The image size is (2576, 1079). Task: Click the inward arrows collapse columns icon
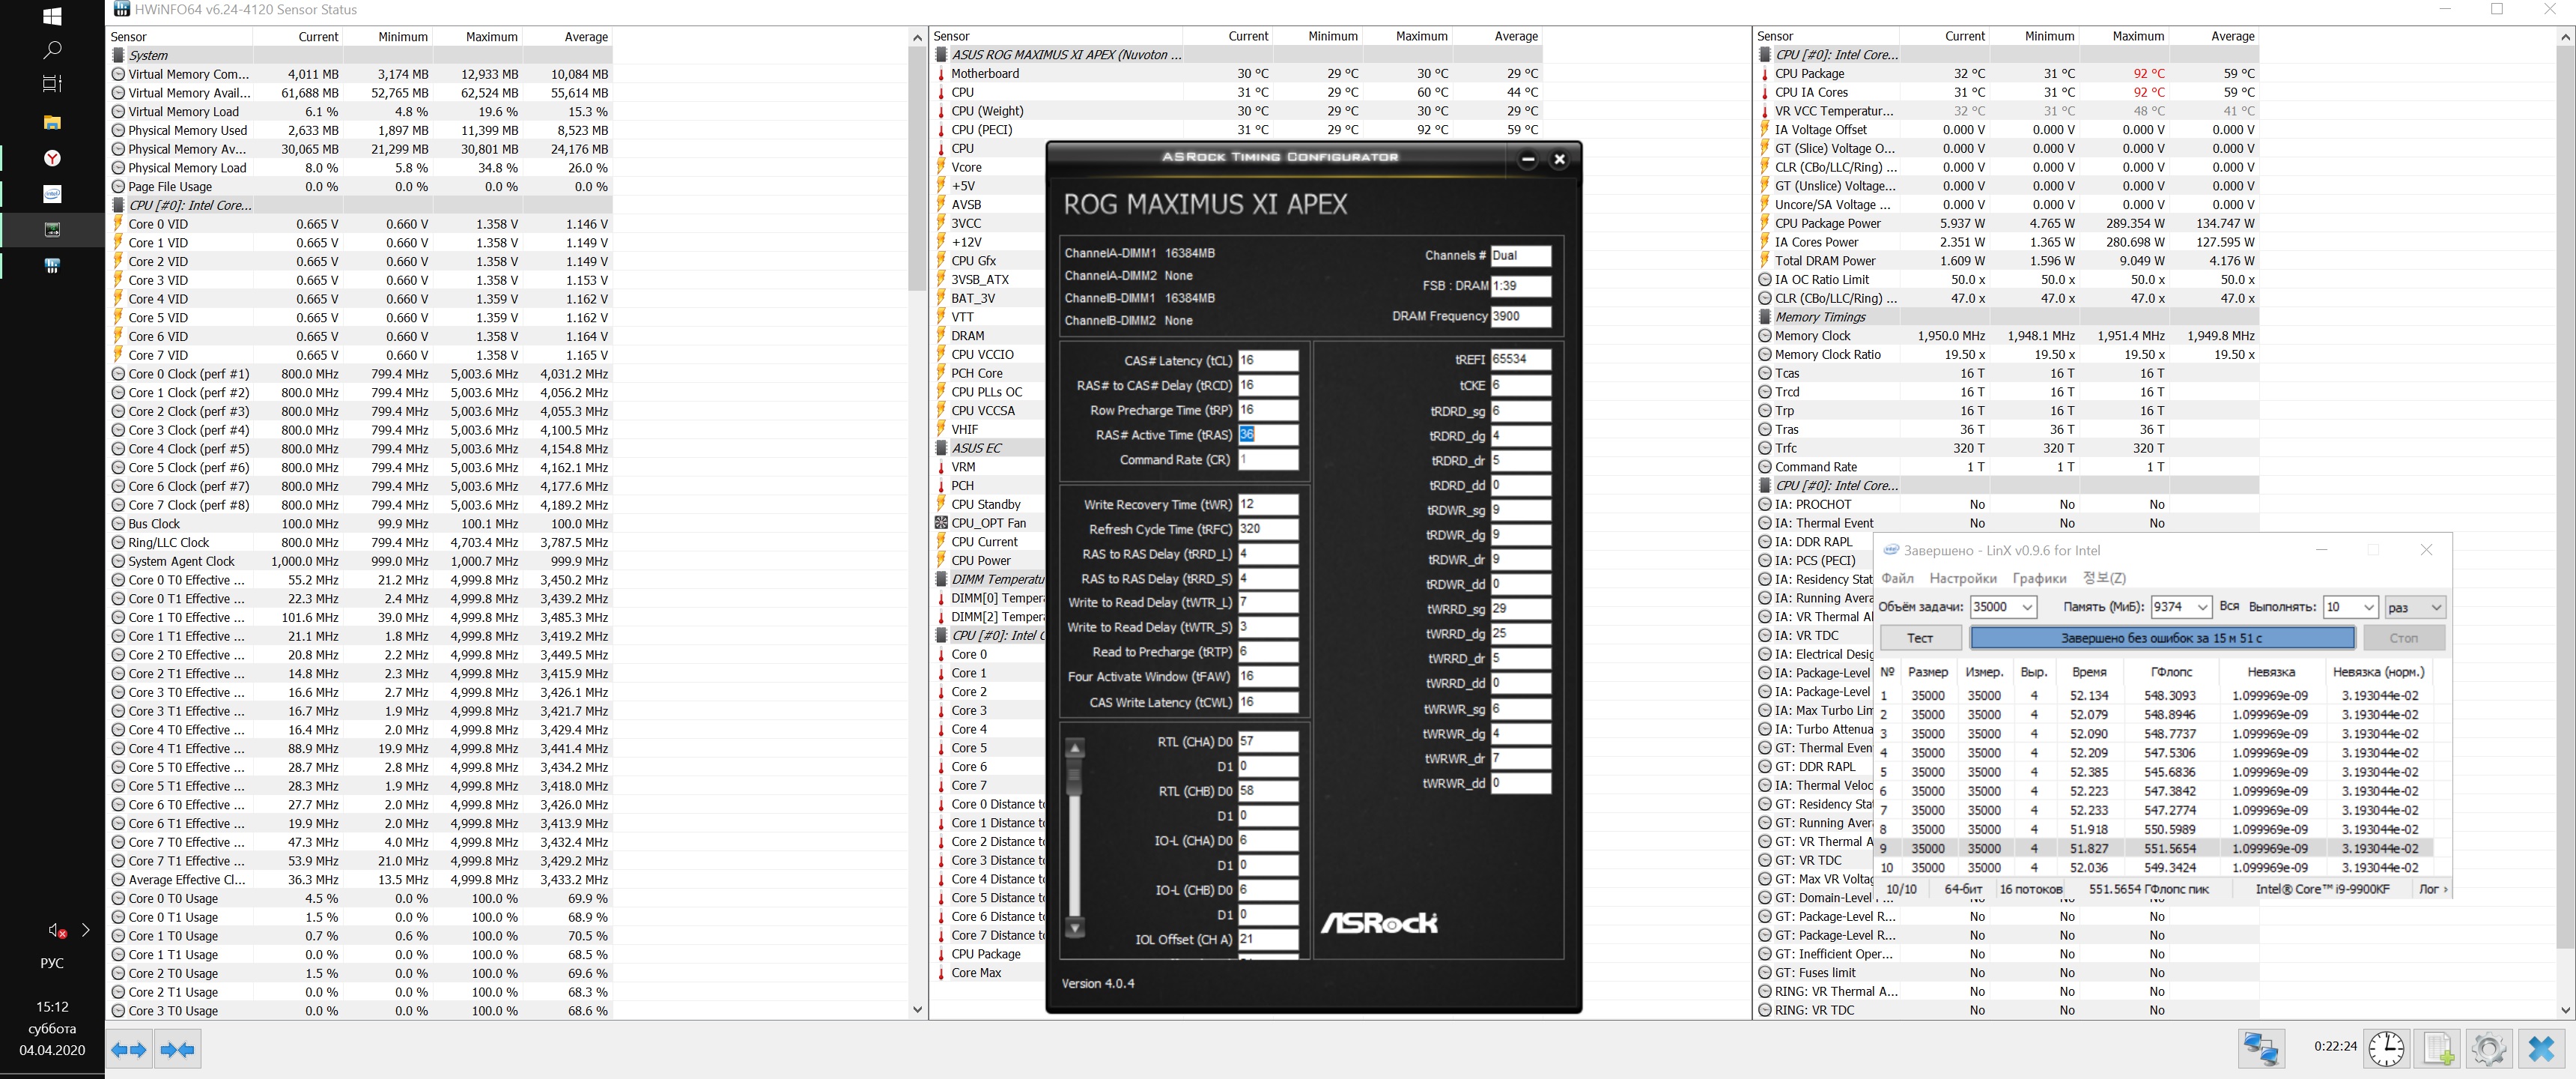click(x=179, y=1049)
